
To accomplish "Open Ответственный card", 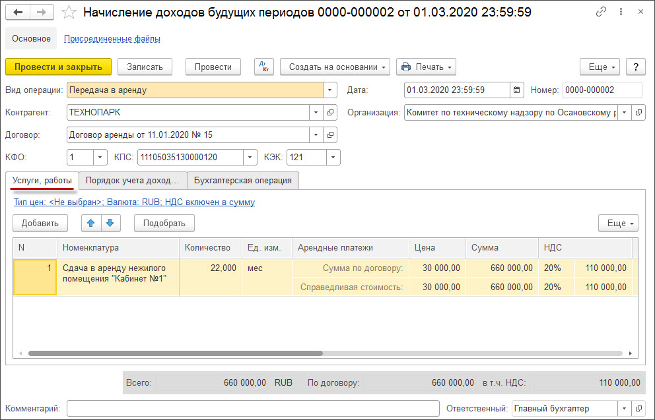I will coord(638,409).
